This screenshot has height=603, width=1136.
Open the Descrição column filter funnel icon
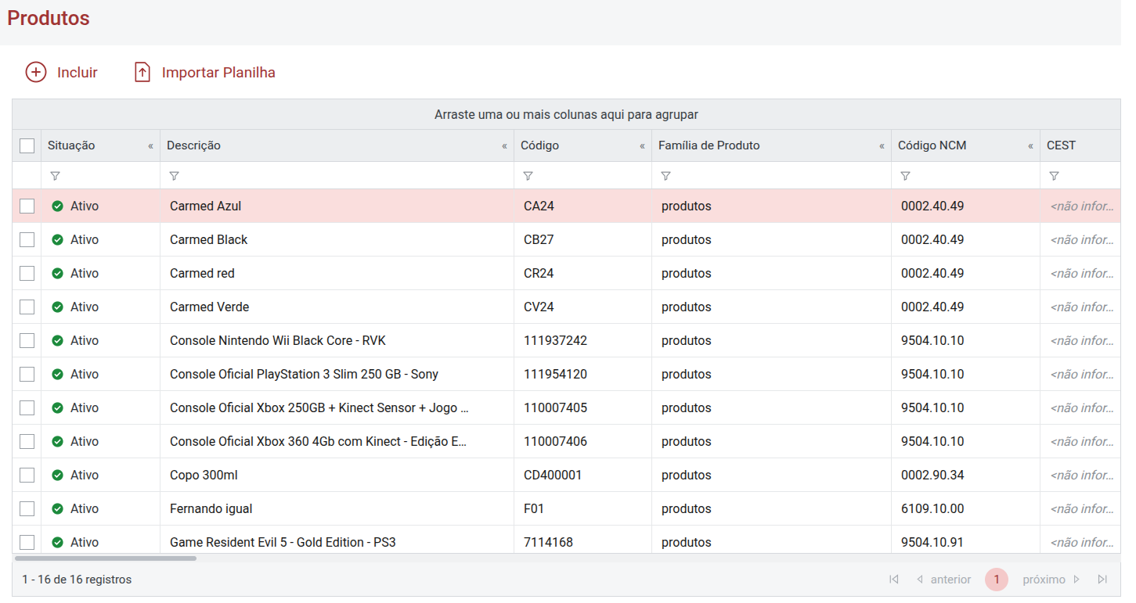(174, 176)
